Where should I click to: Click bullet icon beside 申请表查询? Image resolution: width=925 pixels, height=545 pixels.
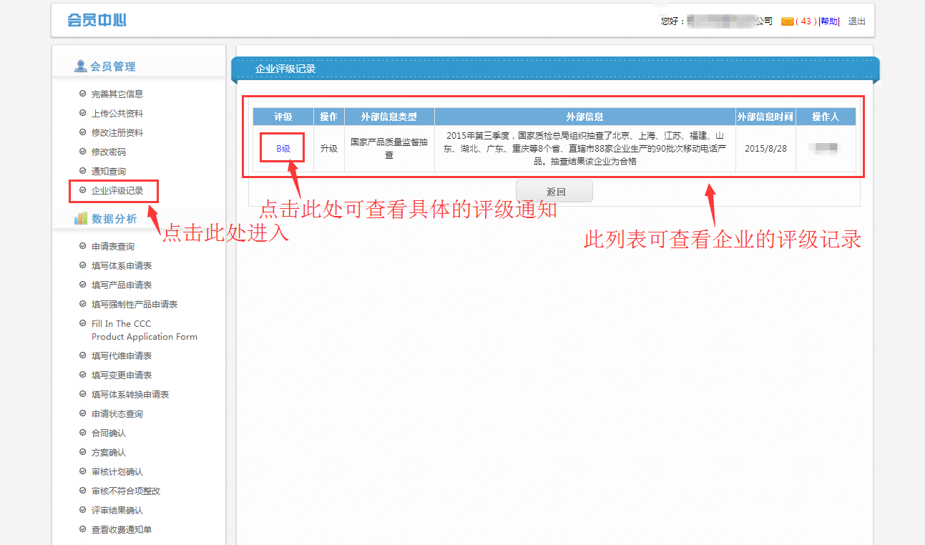(x=82, y=246)
